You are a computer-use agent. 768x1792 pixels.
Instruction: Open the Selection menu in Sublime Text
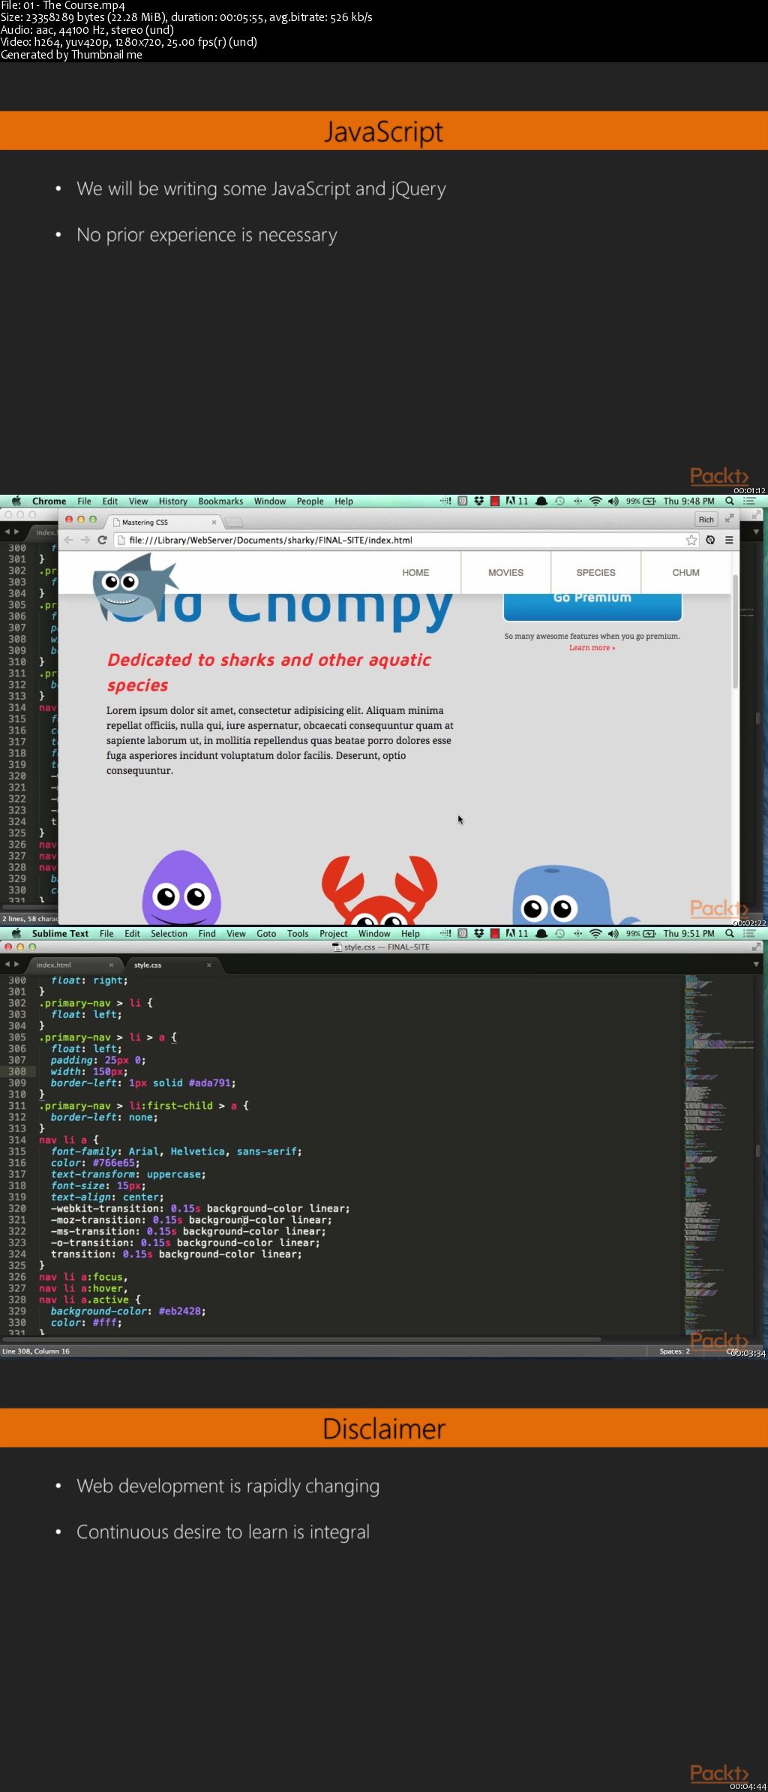click(x=169, y=933)
